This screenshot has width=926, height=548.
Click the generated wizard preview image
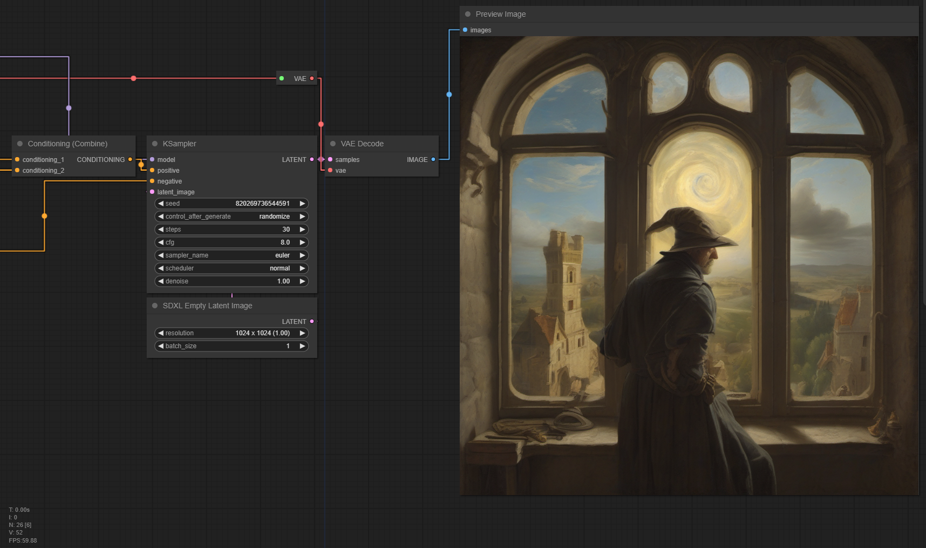(689, 266)
